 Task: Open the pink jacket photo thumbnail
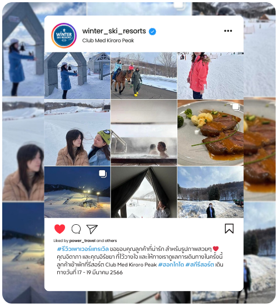[x=211, y=76]
